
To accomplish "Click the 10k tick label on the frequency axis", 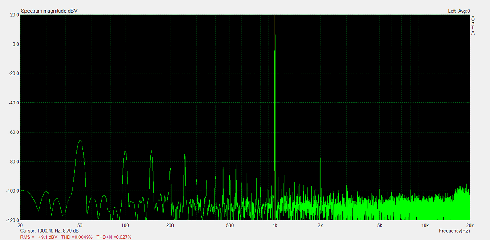I will [425, 225].
